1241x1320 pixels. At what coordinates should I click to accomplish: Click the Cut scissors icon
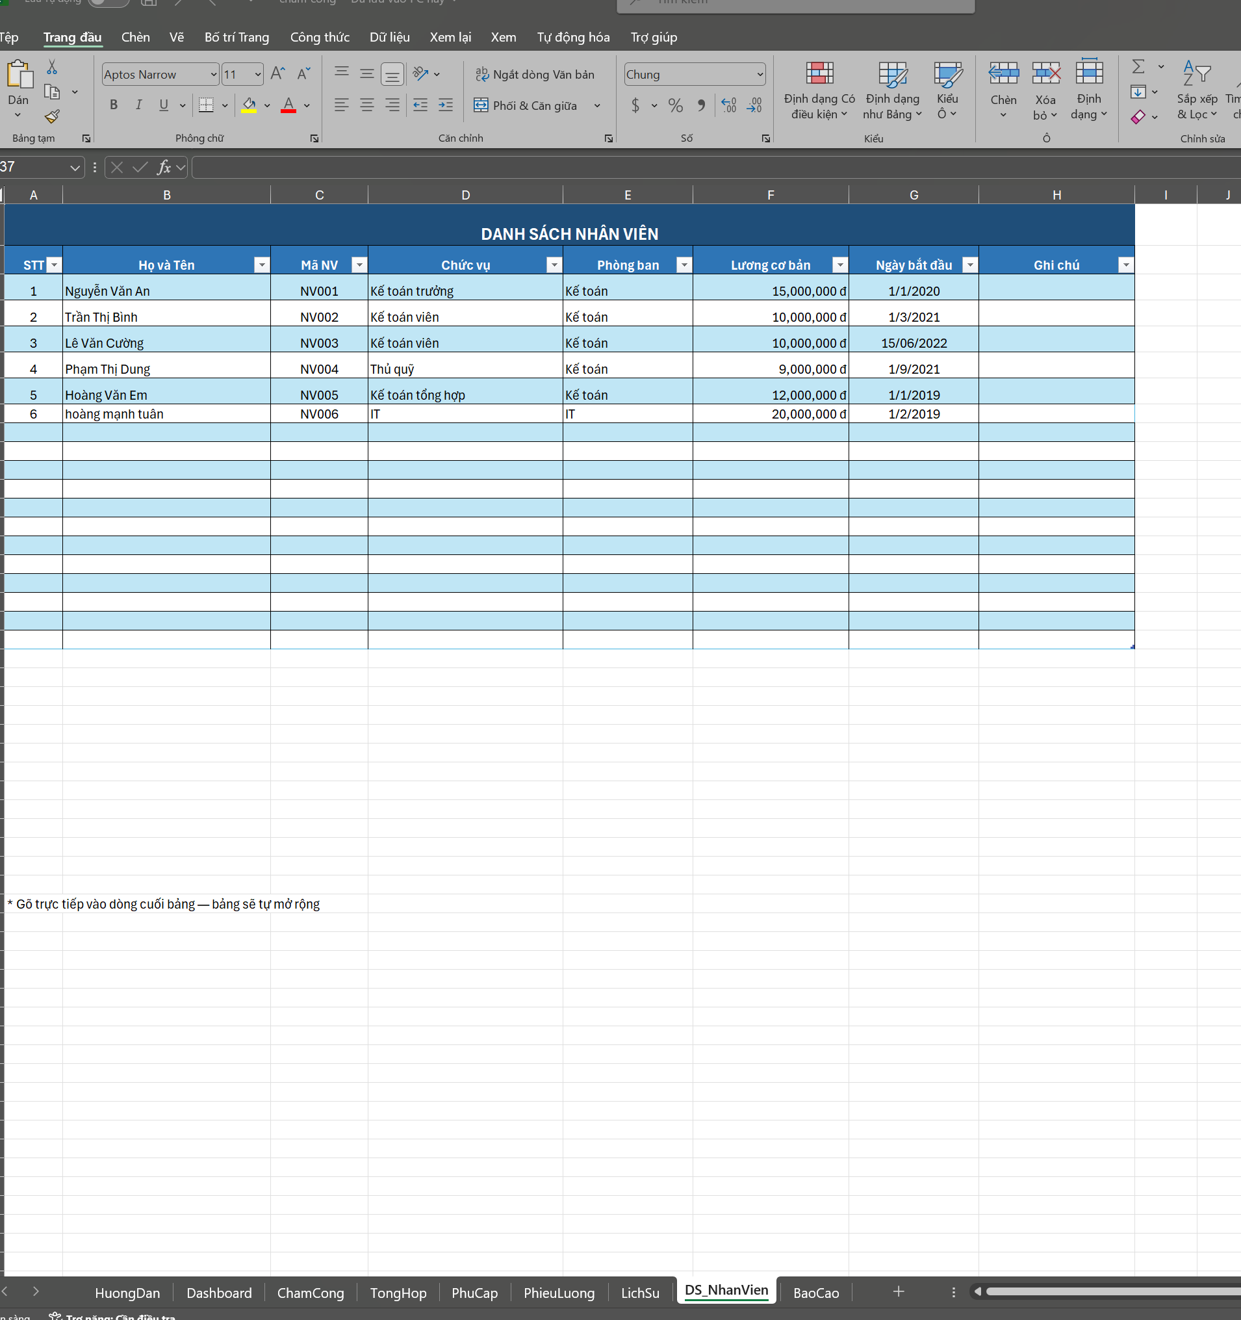52,67
